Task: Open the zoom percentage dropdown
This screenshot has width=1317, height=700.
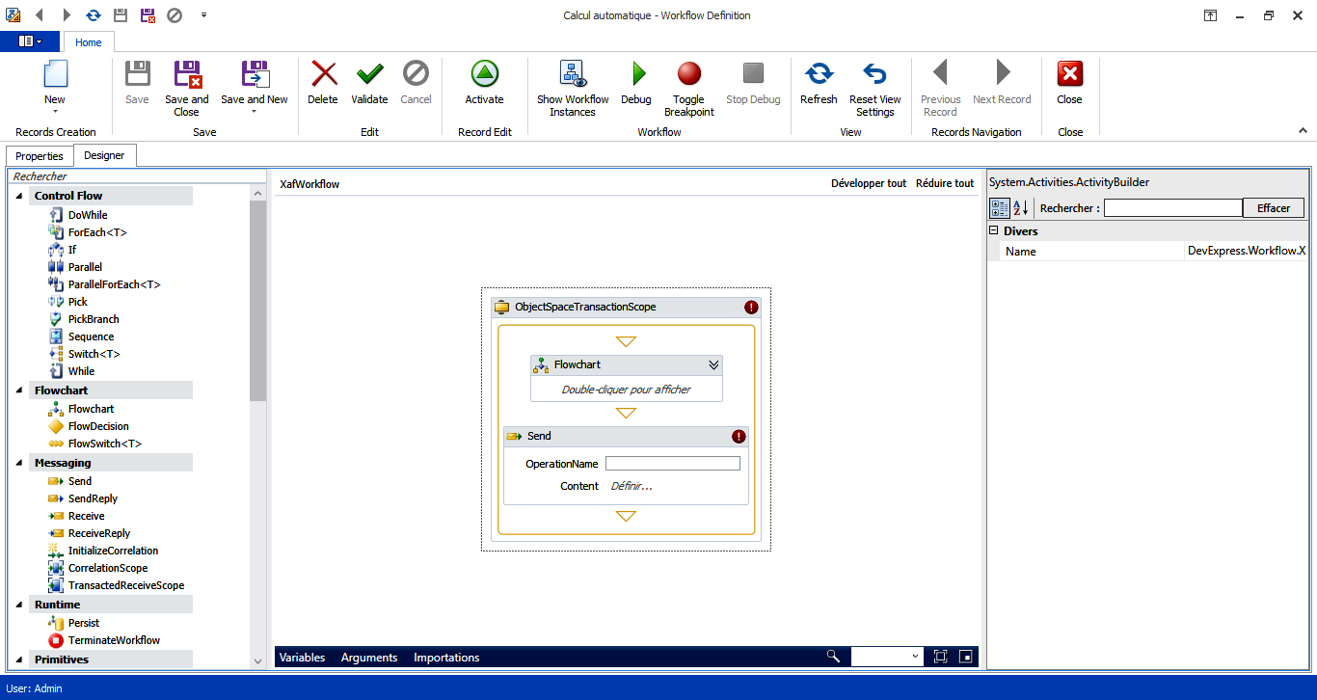Action: pos(915,657)
